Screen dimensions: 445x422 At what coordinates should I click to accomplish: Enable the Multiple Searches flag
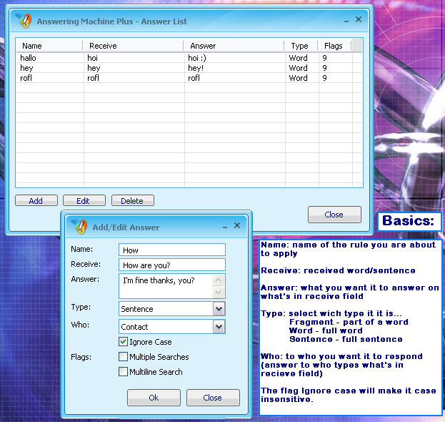[x=123, y=357]
